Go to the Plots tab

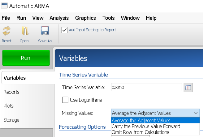coord(8,106)
